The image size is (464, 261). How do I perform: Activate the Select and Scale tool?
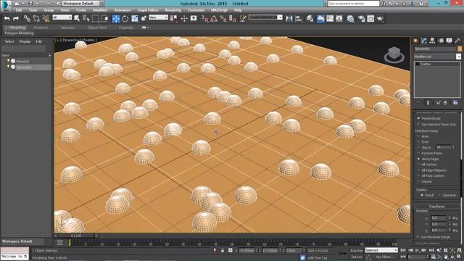134,18
